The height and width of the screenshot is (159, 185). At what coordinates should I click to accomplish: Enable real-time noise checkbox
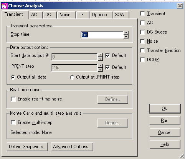tap(13, 99)
